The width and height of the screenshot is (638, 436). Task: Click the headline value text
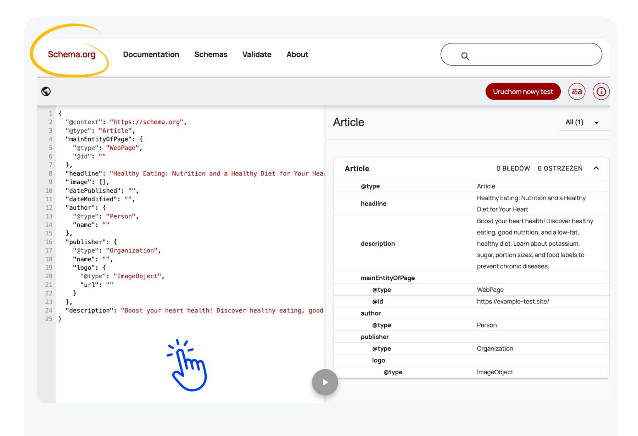(x=531, y=203)
